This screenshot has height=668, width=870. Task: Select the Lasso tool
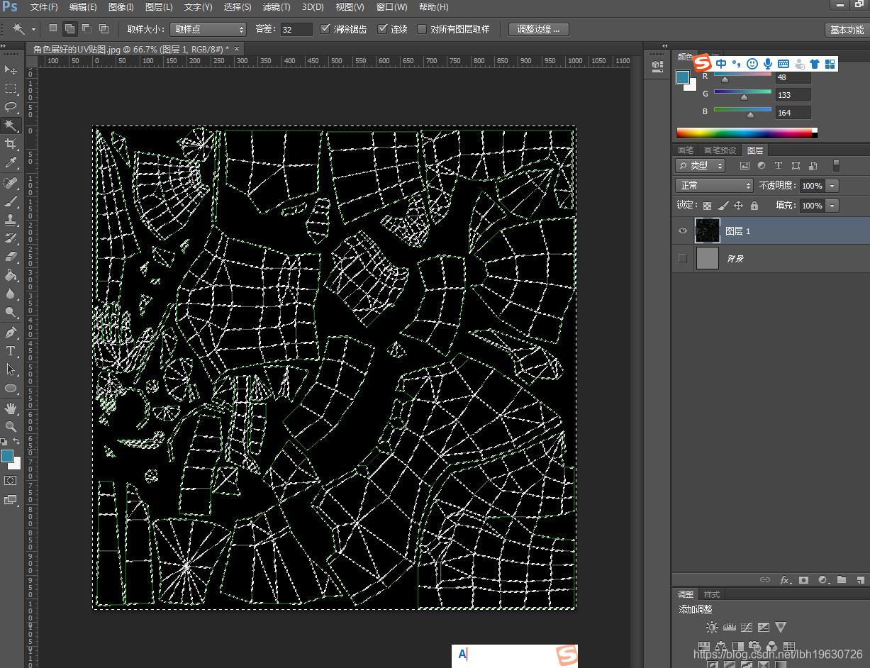[11, 107]
